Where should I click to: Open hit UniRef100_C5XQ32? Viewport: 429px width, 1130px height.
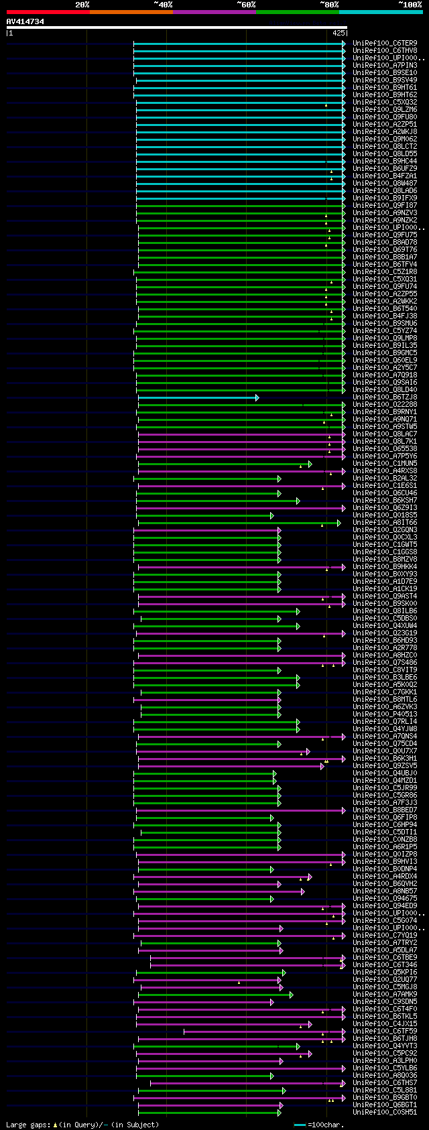tap(385, 103)
